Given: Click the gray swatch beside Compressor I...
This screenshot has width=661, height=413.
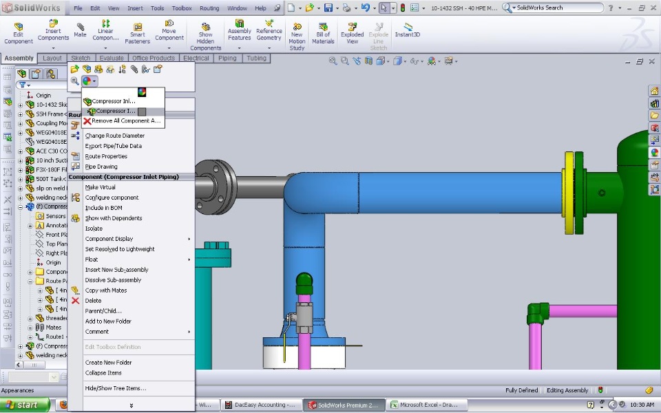Looking at the screenshot, I should click(x=142, y=112).
